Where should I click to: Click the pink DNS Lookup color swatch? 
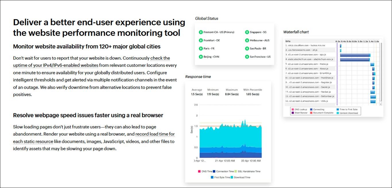293,109
